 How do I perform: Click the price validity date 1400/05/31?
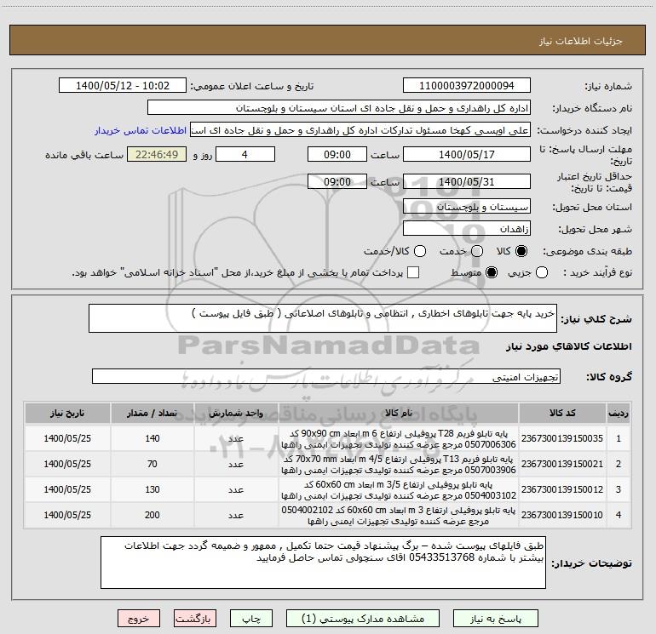coord(467,182)
